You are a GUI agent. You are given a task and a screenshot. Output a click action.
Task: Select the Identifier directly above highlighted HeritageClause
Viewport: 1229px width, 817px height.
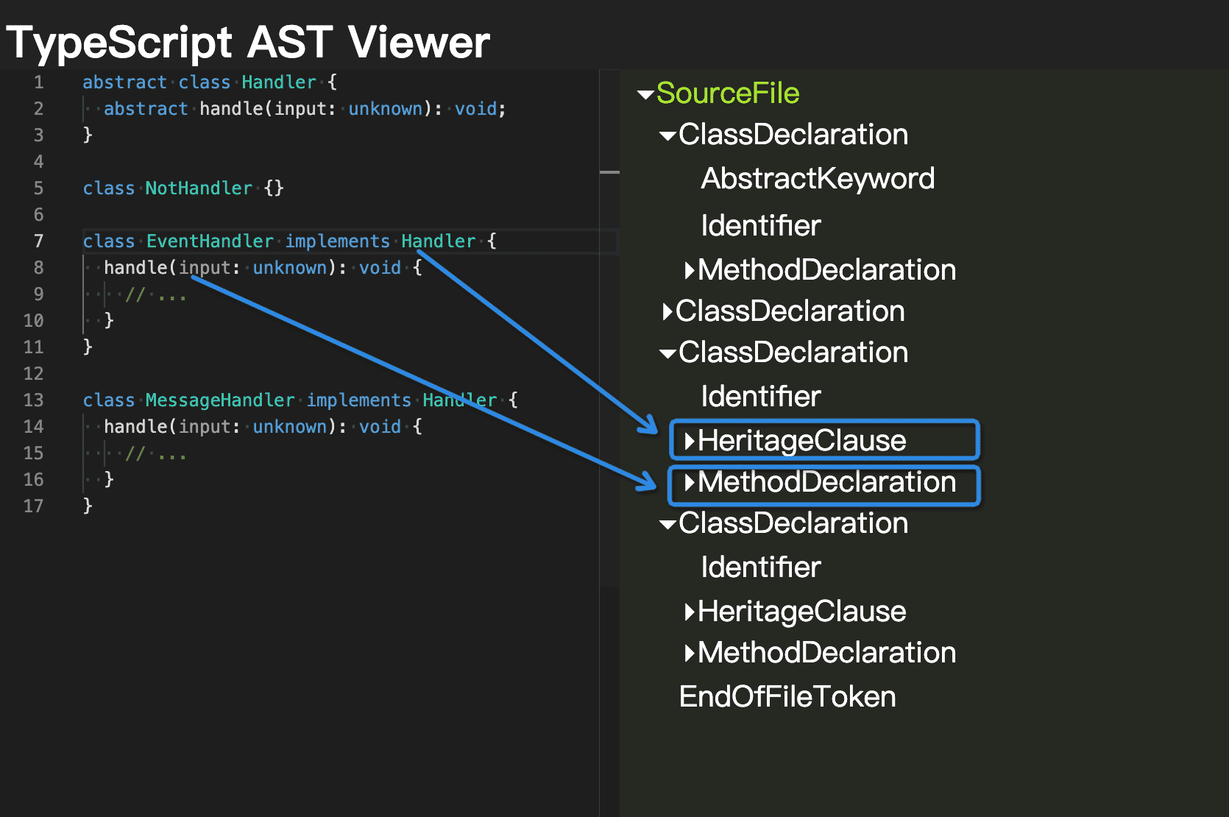(760, 397)
